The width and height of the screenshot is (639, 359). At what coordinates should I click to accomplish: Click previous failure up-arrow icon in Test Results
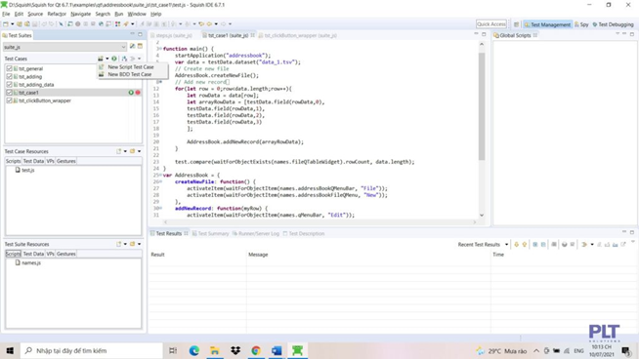coord(525,244)
